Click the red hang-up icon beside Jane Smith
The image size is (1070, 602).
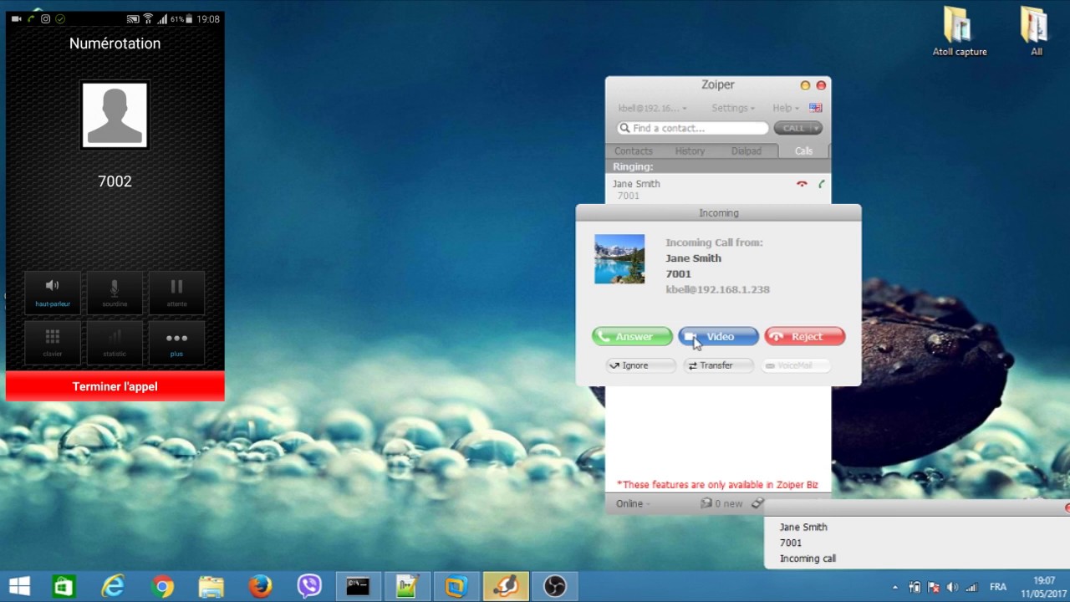pyautogui.click(x=802, y=184)
